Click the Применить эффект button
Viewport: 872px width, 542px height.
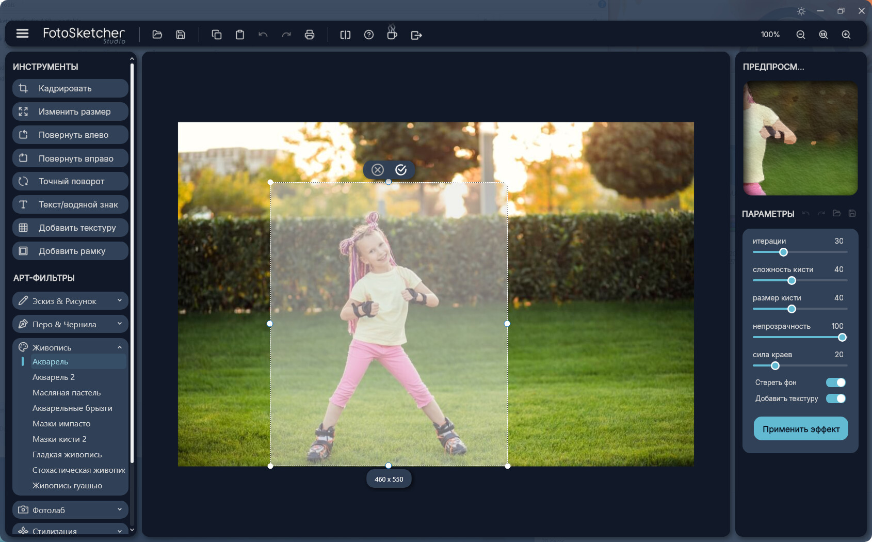pyautogui.click(x=801, y=429)
